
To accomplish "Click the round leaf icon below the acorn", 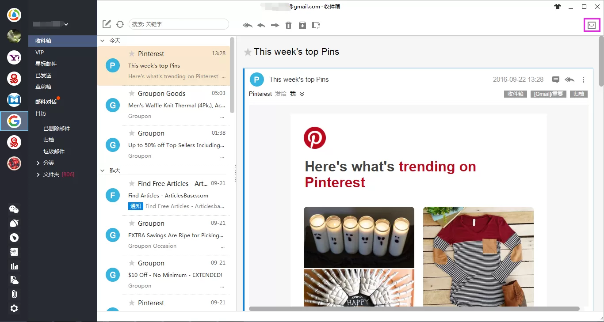I will (x=14, y=238).
